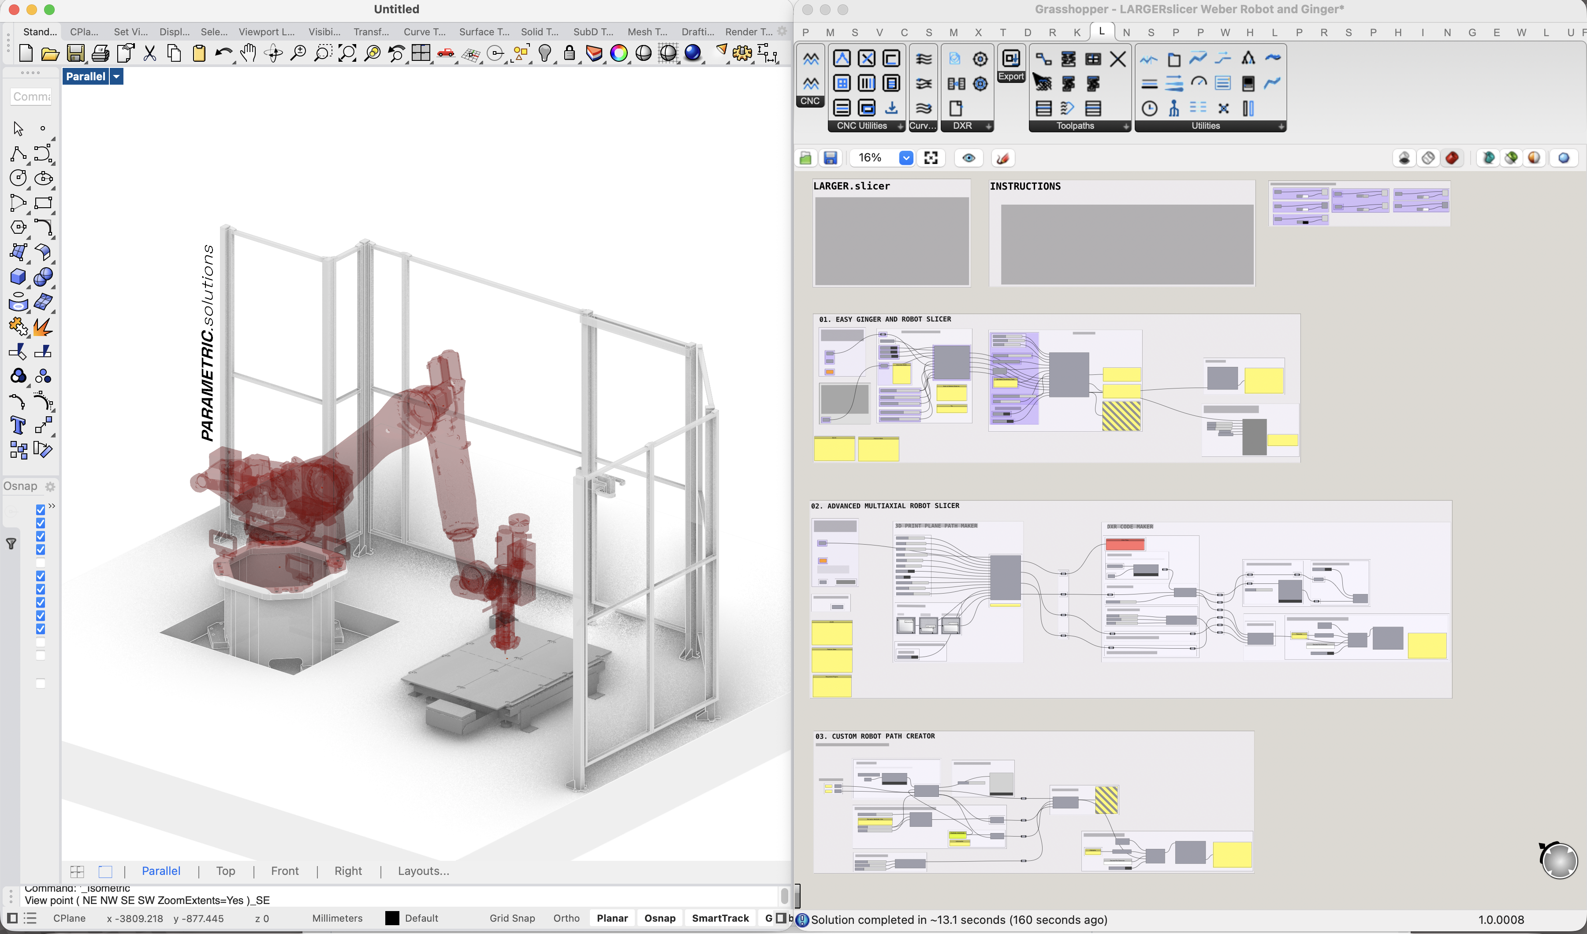Toggle Planar mode in status bar
Viewport: 1587px width, 934px height.
(x=612, y=918)
